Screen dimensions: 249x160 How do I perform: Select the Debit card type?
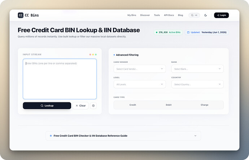coord(169,105)
